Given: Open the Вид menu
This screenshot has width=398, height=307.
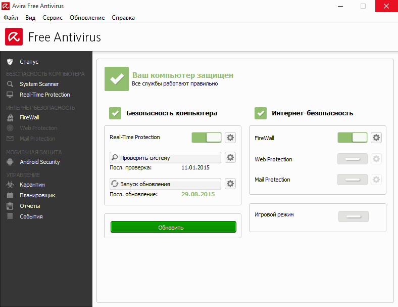Looking at the screenshot, I should 30,18.
